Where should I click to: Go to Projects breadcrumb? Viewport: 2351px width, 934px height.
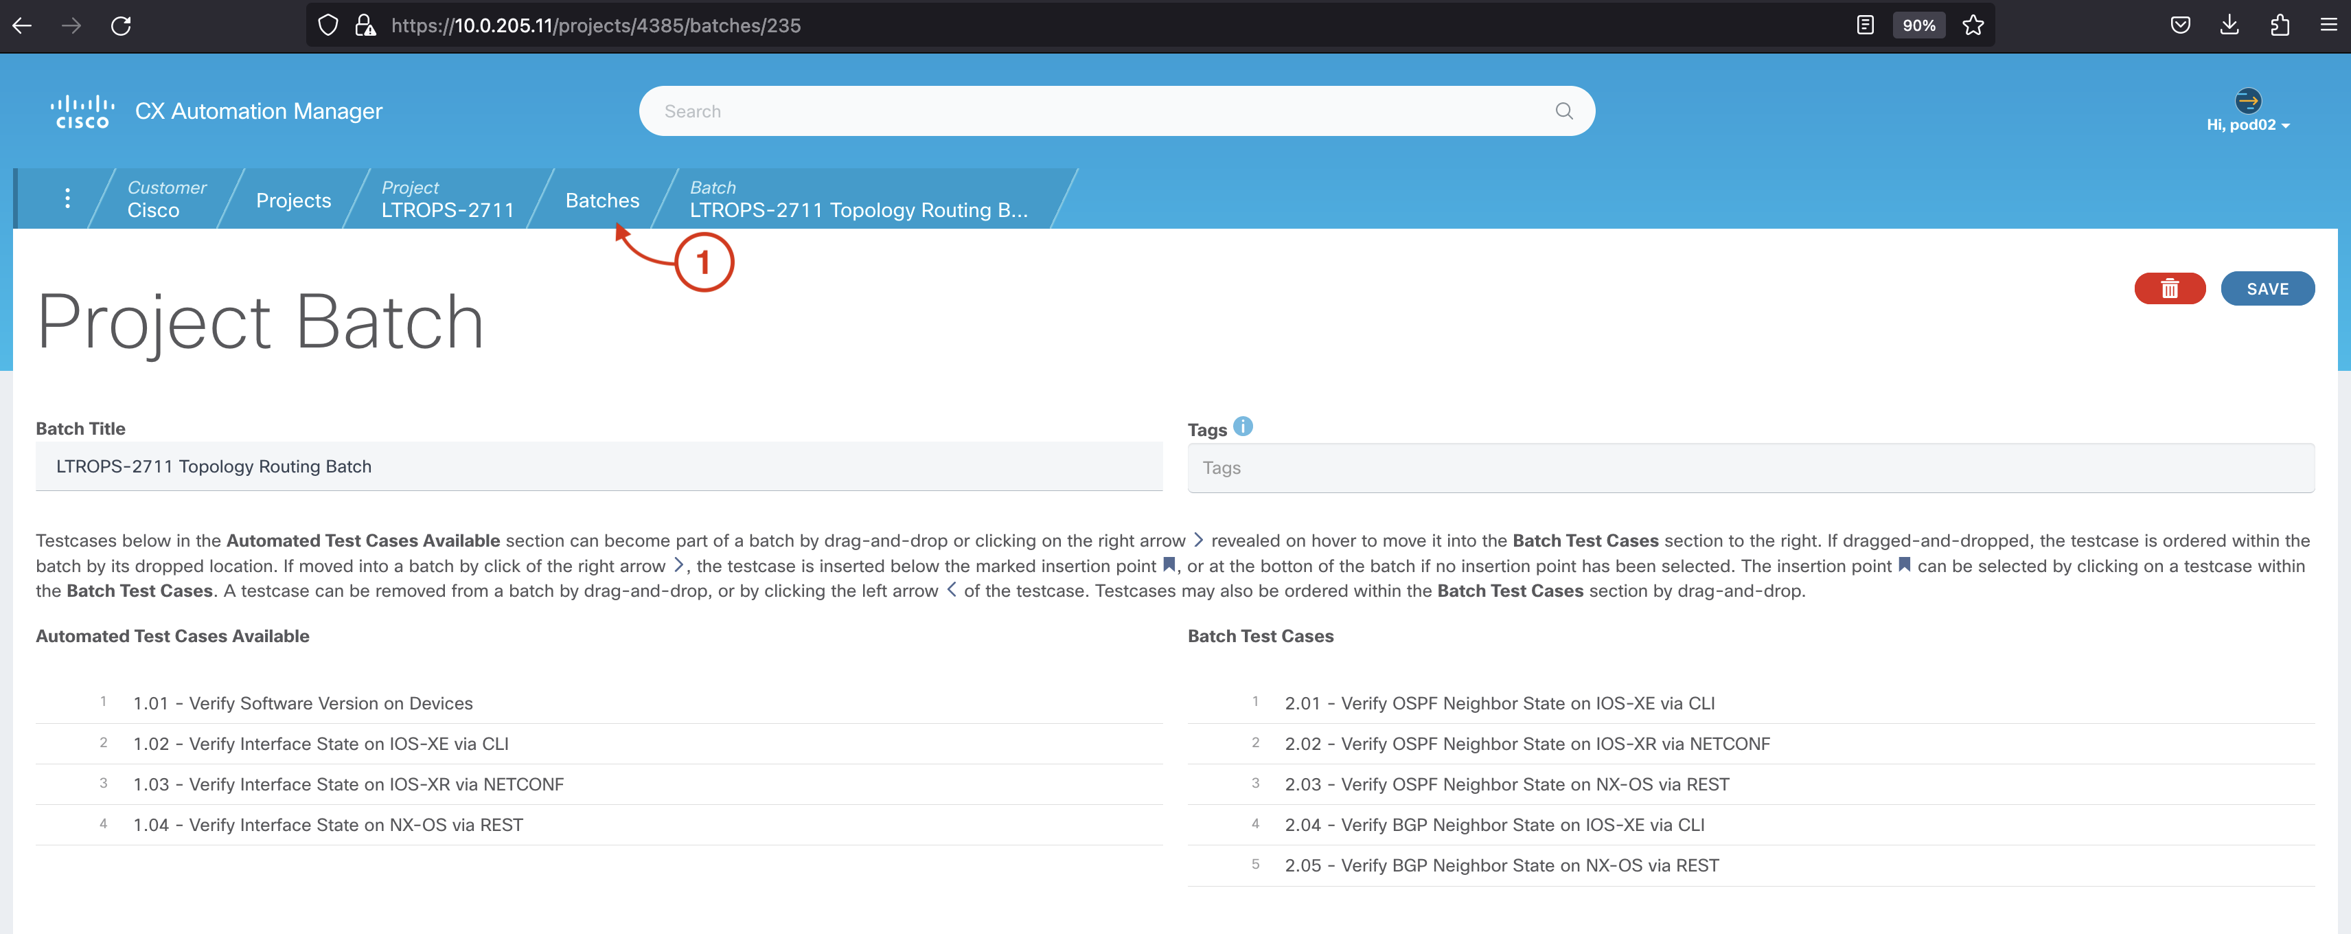click(294, 200)
